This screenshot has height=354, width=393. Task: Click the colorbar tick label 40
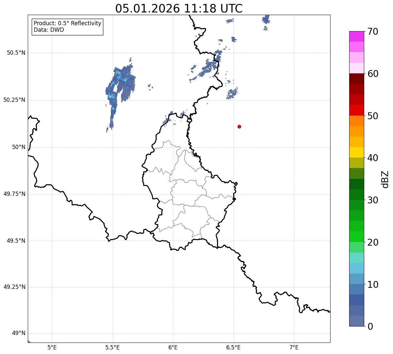(373, 158)
